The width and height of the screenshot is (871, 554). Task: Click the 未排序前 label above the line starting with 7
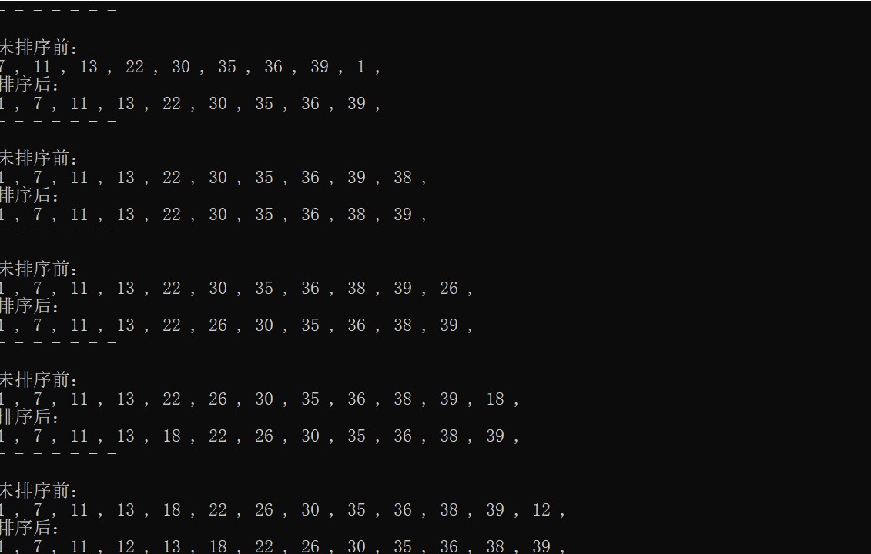tap(39, 48)
